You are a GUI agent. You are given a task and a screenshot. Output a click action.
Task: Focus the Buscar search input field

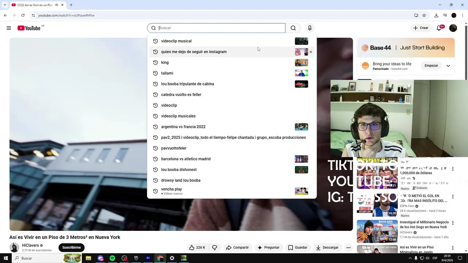click(x=216, y=28)
